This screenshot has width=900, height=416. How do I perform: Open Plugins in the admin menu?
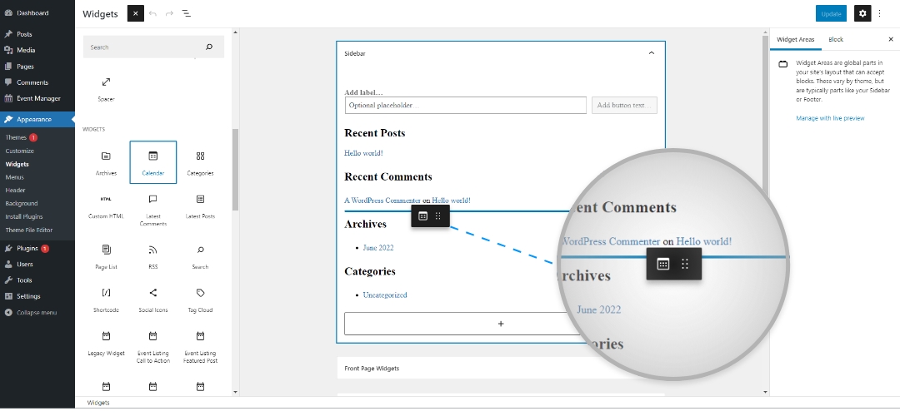[27, 248]
